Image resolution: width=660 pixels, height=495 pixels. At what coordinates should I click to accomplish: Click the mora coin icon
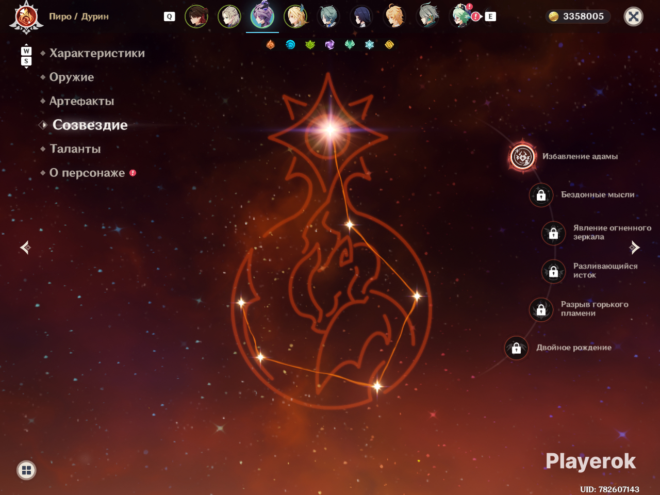553,16
